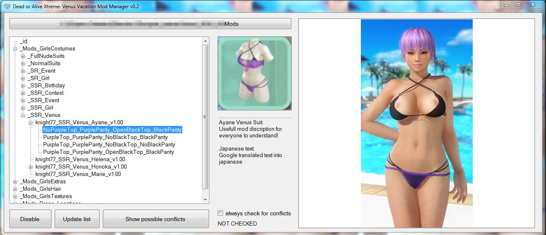Click the mod tree scrollbar thumb
This screenshot has width=546, height=235.
(205, 116)
